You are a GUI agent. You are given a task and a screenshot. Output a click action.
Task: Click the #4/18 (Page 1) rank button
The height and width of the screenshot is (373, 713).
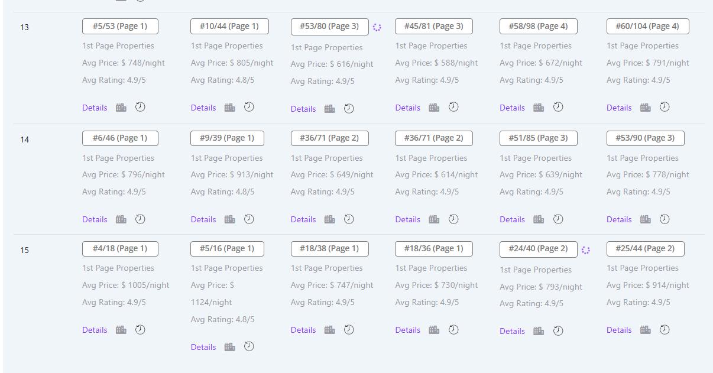(120, 248)
